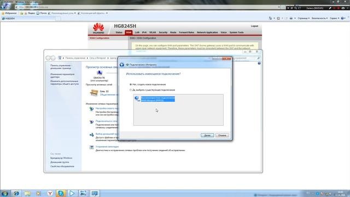The width and height of the screenshot is (350, 197).
Task: Open 'Рекомендуемые узлы' dropdown in favorites bar
Action: tap(62, 13)
